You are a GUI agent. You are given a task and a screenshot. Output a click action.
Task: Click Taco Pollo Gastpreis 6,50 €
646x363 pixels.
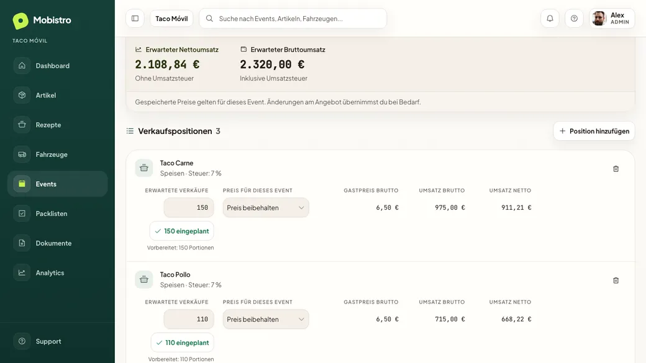pyautogui.click(x=387, y=319)
